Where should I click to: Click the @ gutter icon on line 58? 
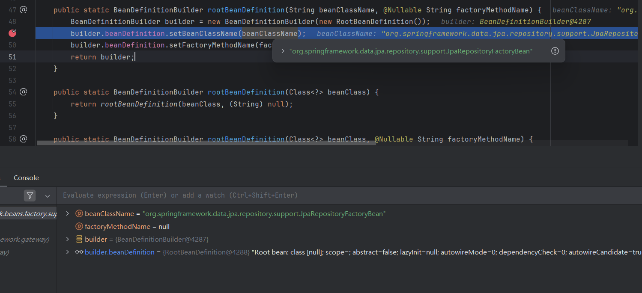[x=24, y=139]
